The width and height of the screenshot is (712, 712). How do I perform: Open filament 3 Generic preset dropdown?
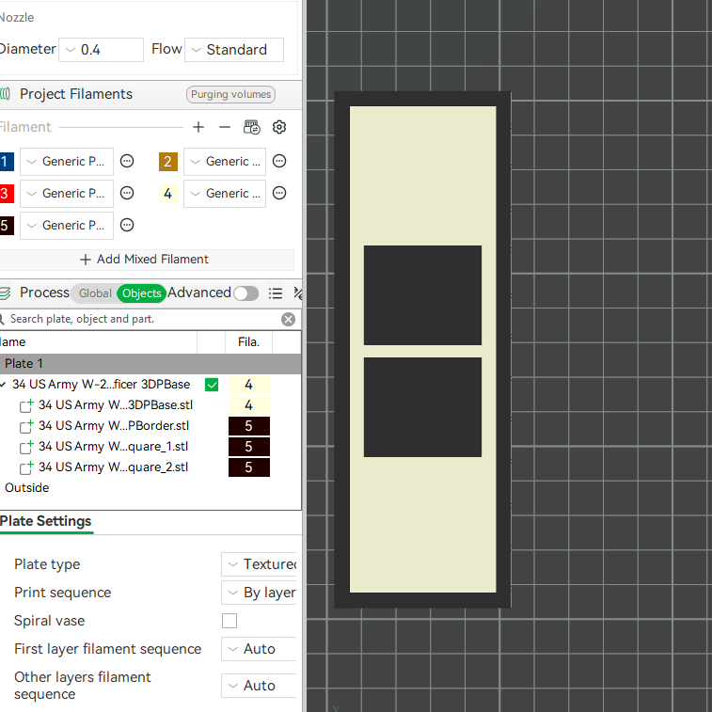click(x=67, y=194)
